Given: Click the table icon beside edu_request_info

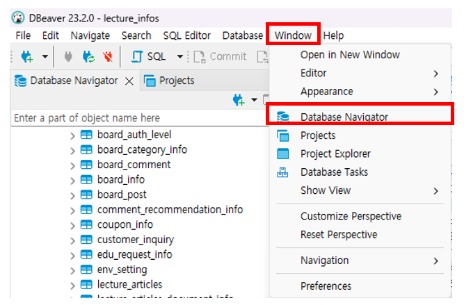Looking at the screenshot, I should coord(86,255).
